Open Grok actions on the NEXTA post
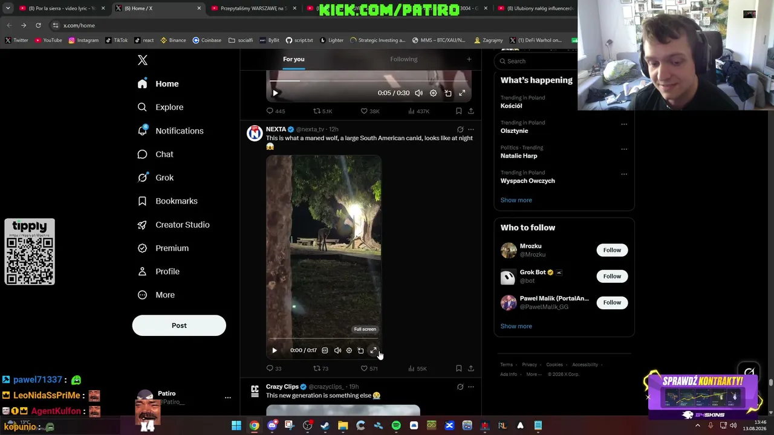 [460, 129]
